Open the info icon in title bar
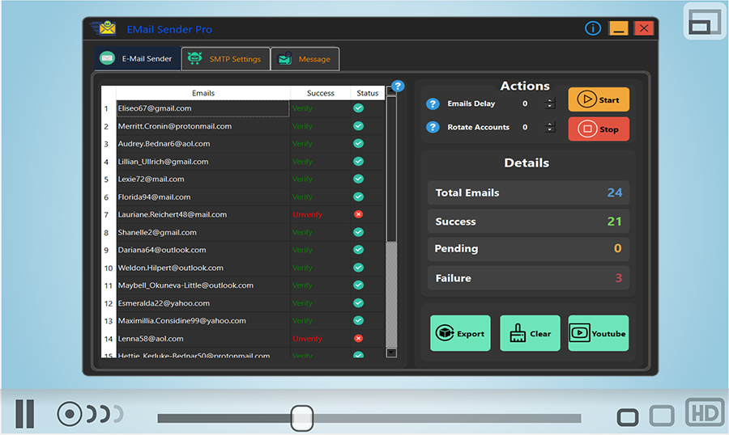Screen dimensions: 729x435 [592, 28]
